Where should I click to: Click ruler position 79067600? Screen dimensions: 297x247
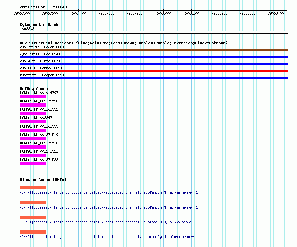[x=50, y=13]
